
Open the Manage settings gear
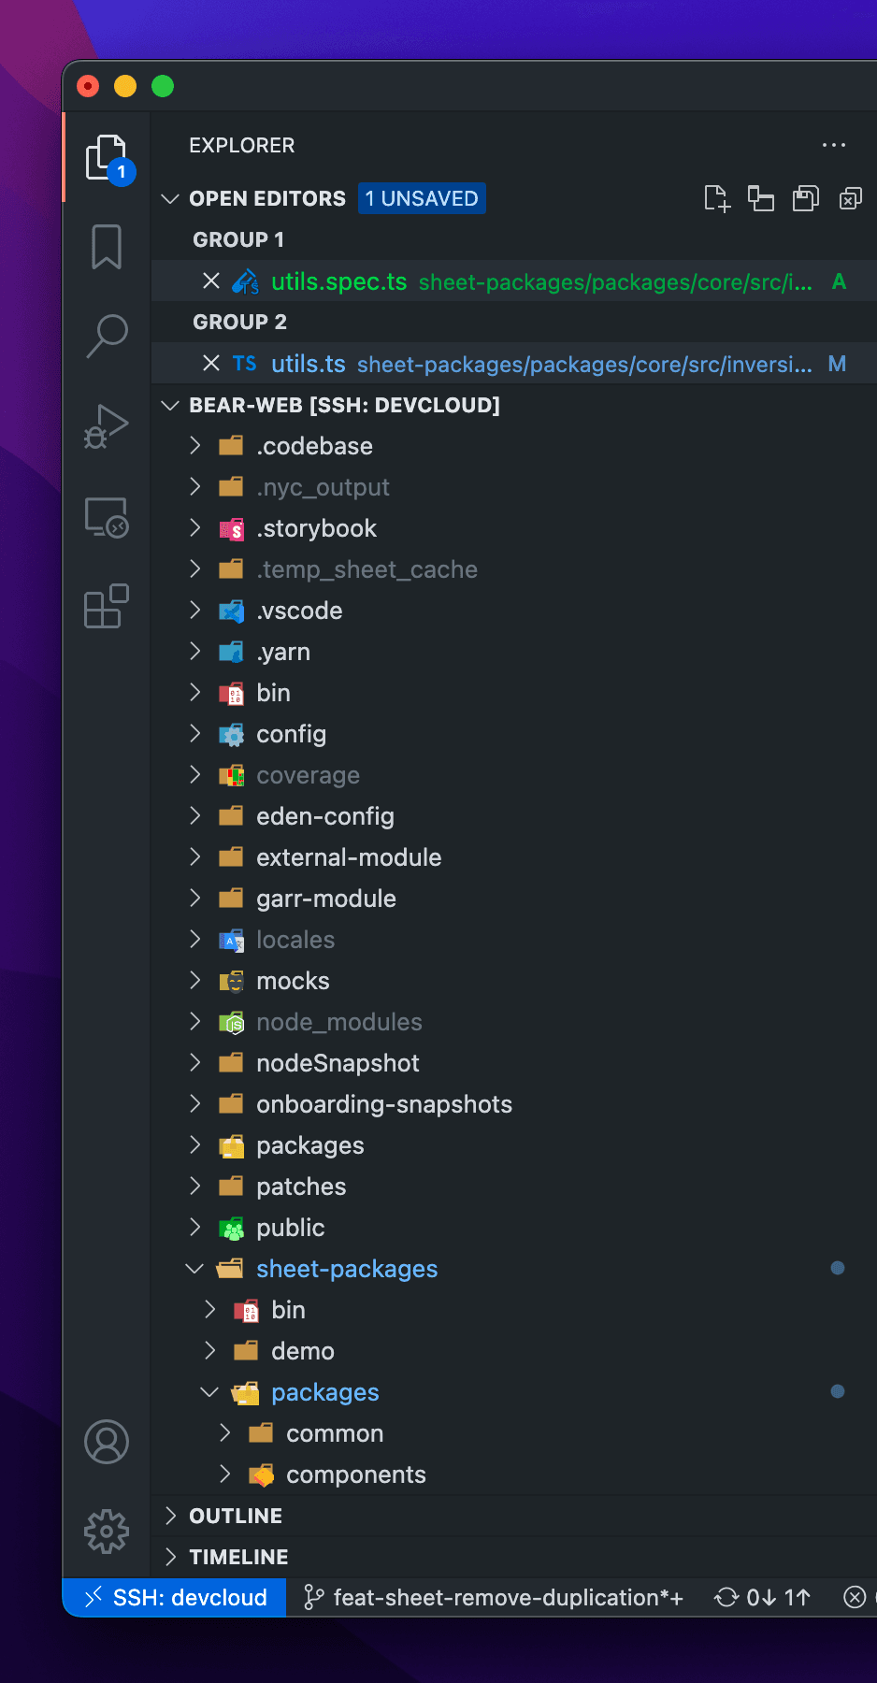(107, 1532)
